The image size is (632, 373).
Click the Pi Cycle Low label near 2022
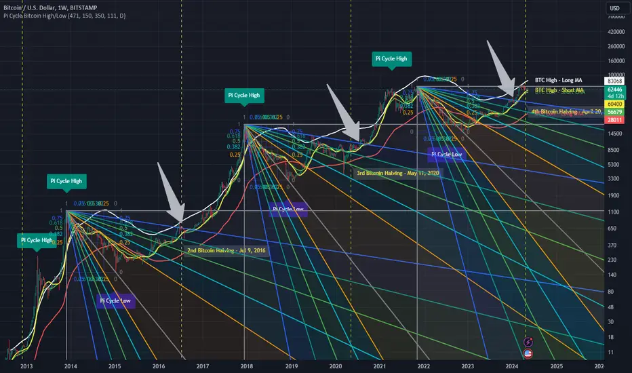[447, 155]
